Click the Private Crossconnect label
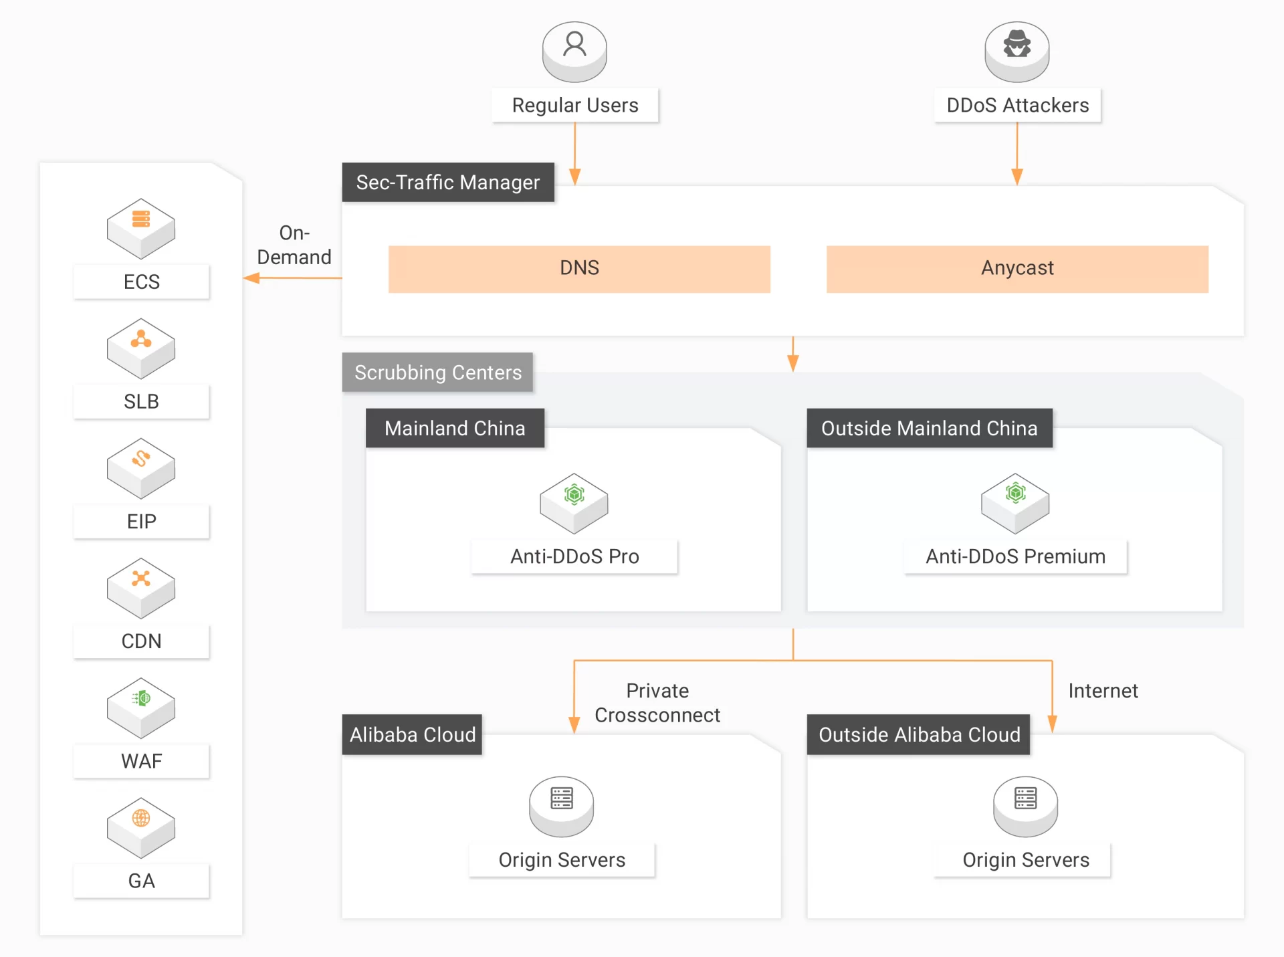 (657, 703)
